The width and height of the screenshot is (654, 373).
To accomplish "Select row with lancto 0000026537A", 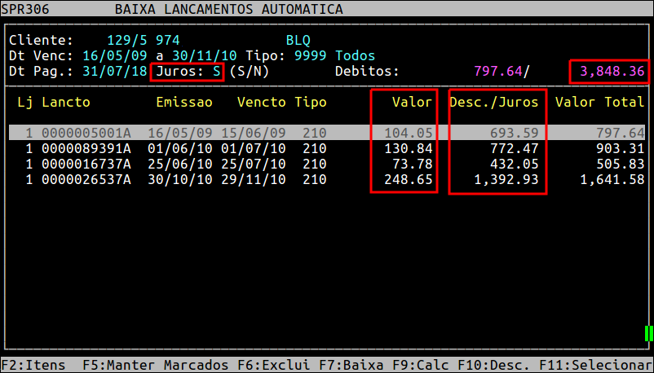I will pos(86,180).
